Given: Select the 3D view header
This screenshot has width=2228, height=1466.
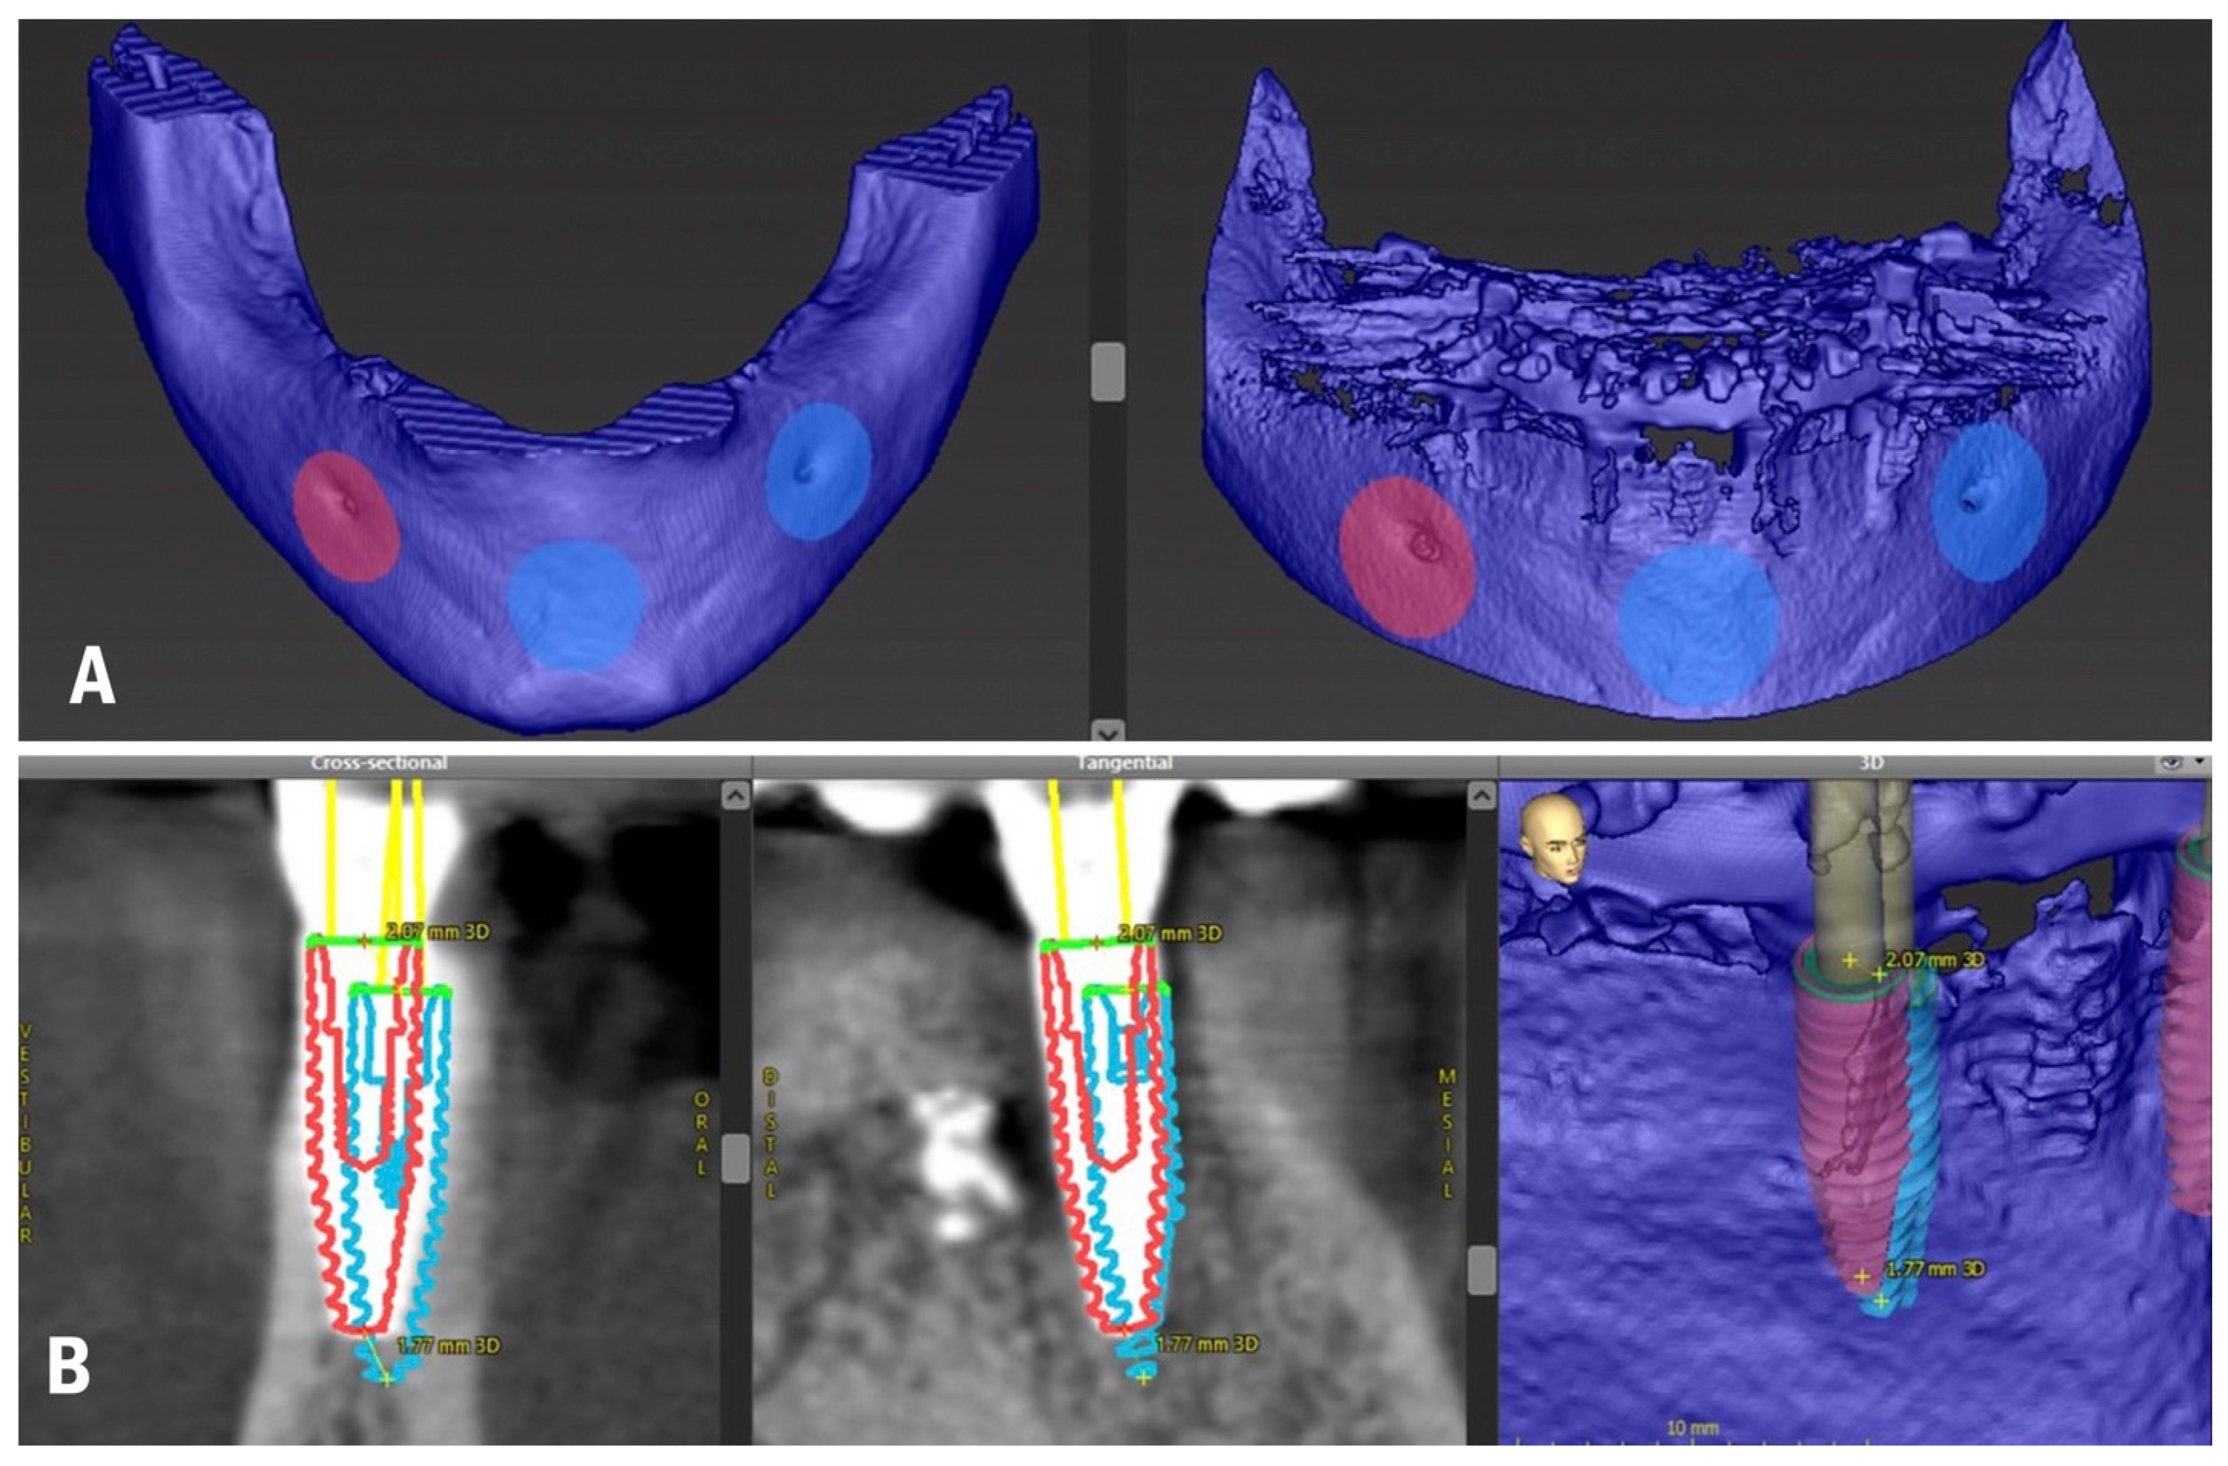Looking at the screenshot, I should [1869, 764].
